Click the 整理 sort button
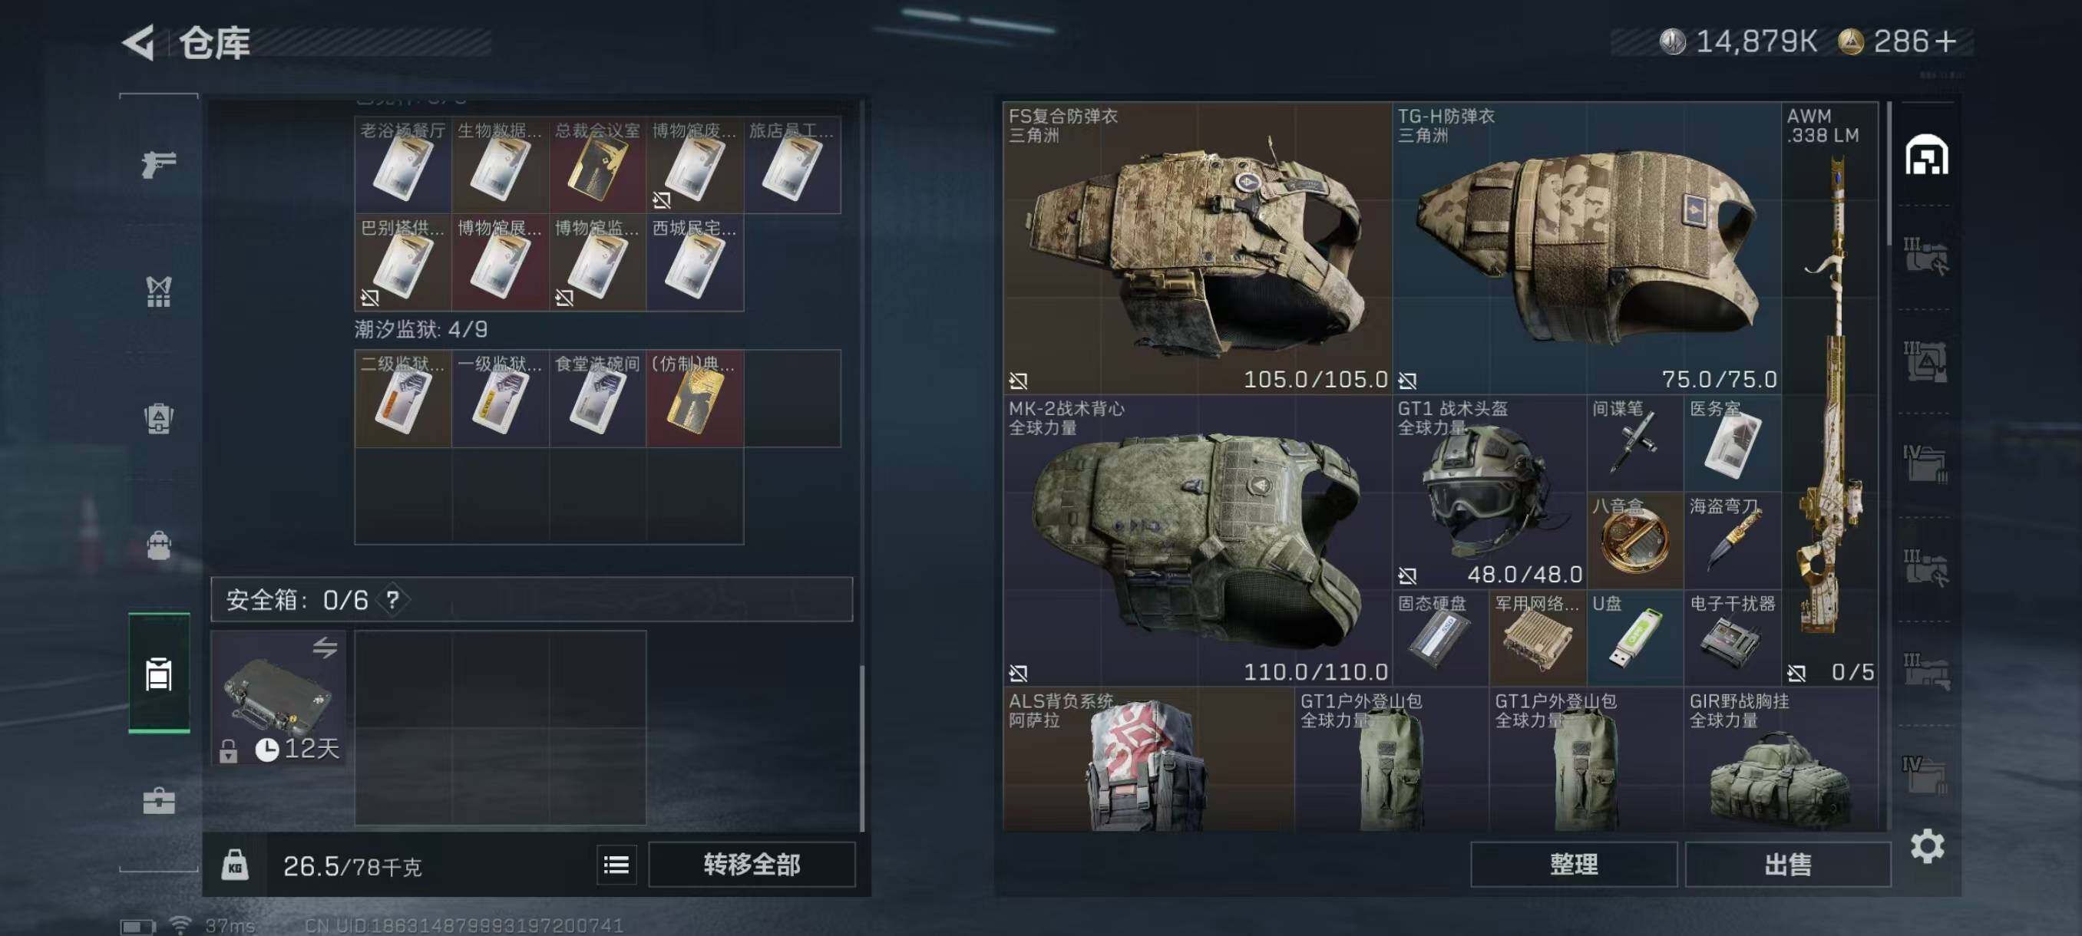The image size is (2082, 936). tap(1574, 865)
